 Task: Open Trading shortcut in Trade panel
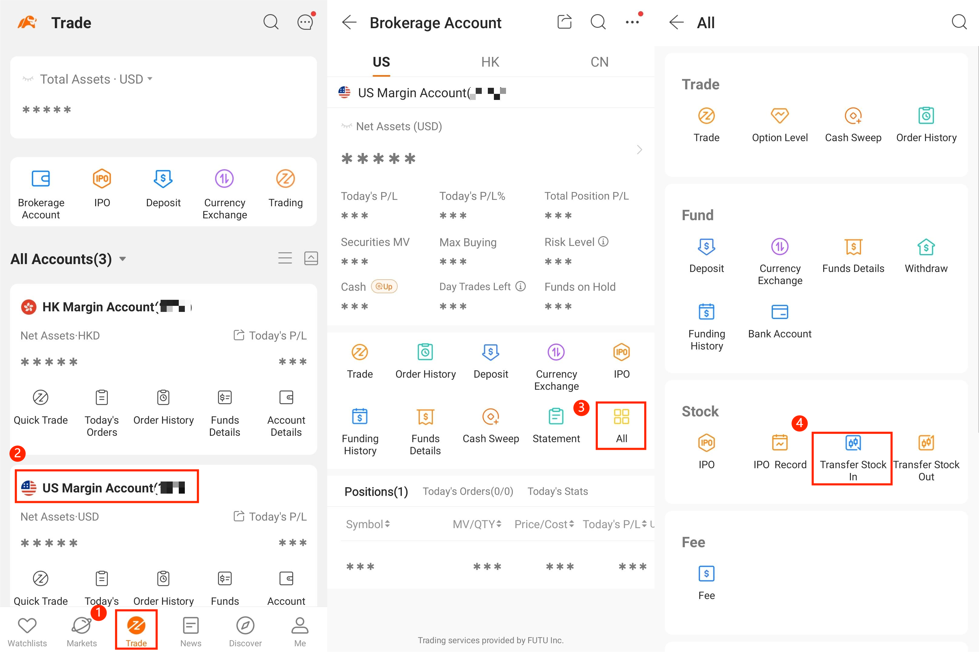(x=285, y=188)
